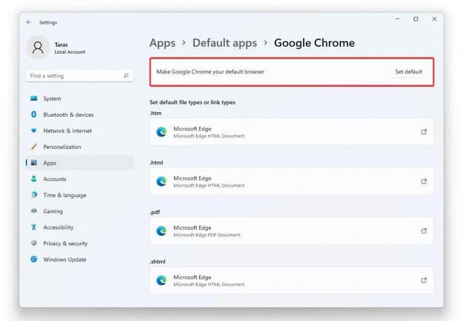Click the back arrow in Settings title bar
Image resolution: width=463 pixels, height=321 pixels.
(x=29, y=22)
